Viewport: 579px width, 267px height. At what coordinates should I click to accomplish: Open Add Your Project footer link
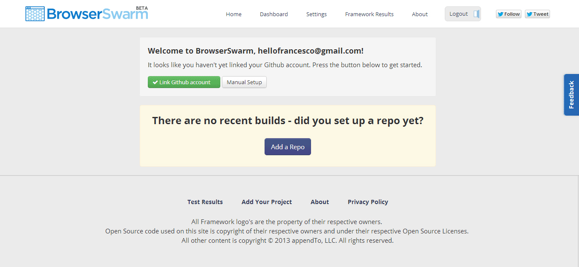267,202
